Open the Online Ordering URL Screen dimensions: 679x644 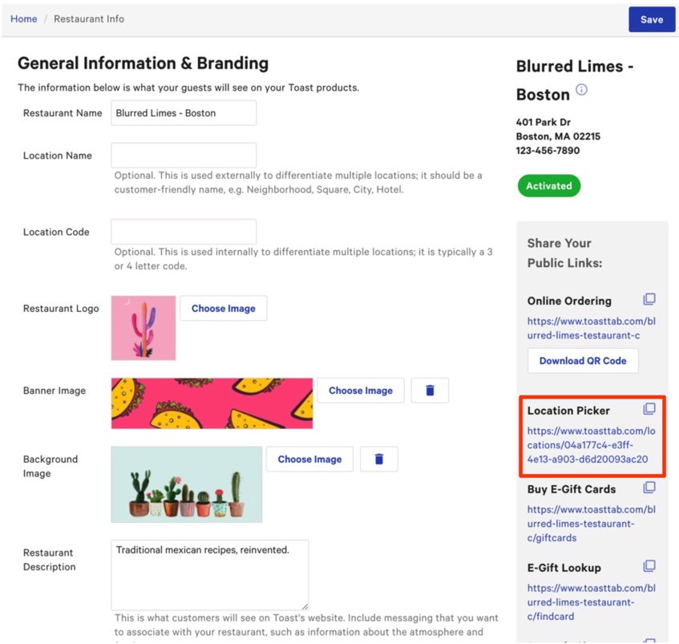click(x=591, y=328)
